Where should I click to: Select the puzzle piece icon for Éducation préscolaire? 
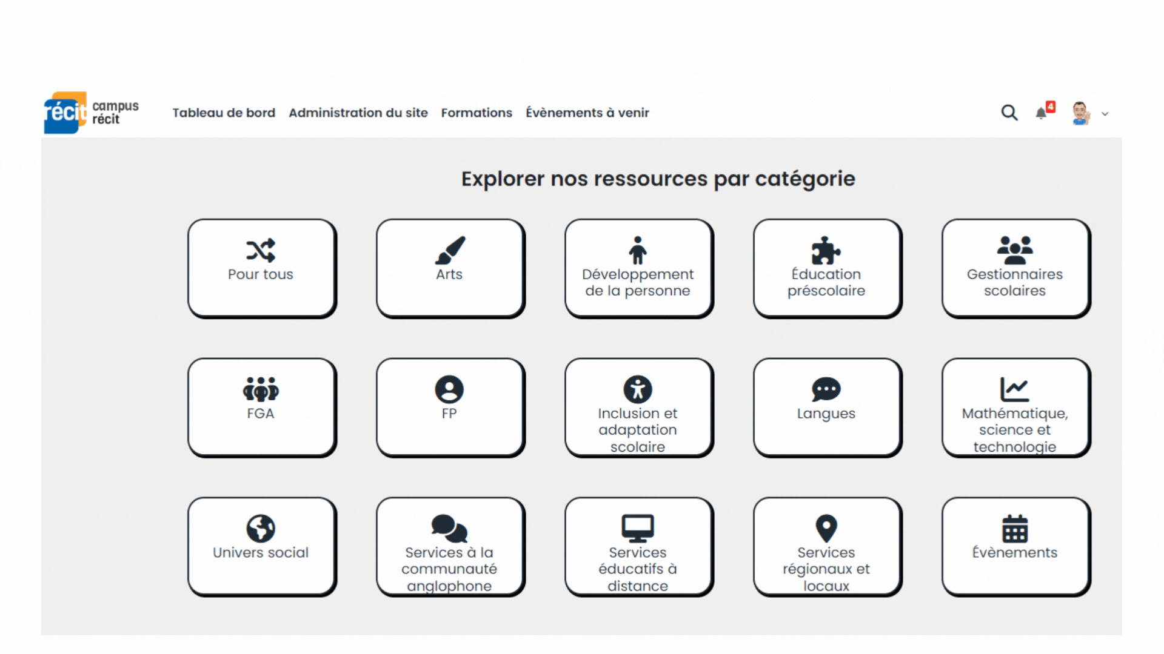[826, 249]
